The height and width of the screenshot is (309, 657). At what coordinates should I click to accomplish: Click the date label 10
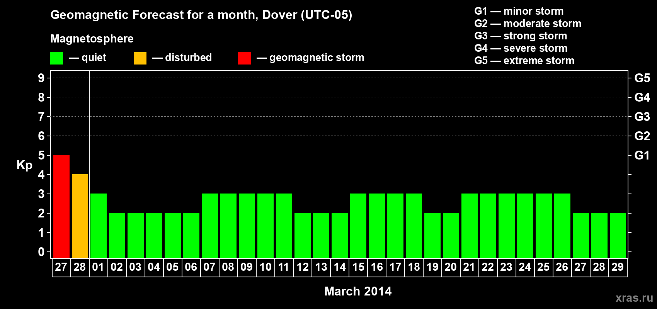[266, 267]
